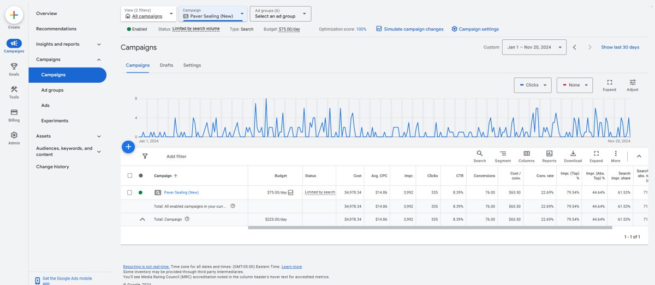The height and width of the screenshot is (285, 655).
Task: Open Recommendations in the sidebar
Action: [56, 29]
